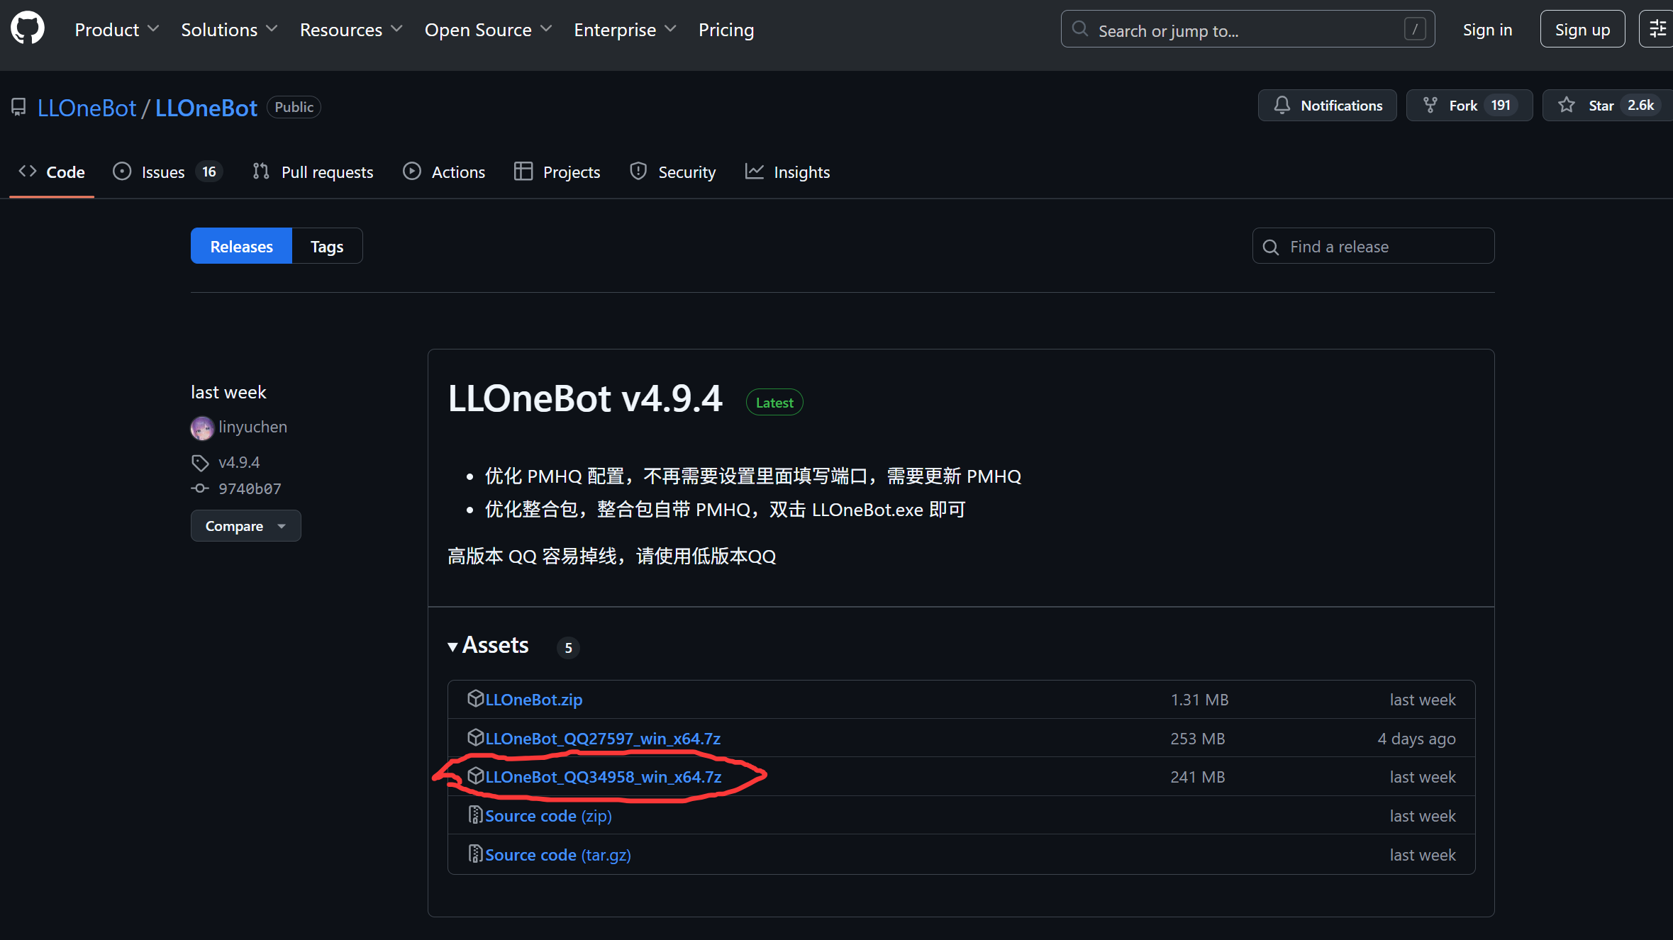Switch to the Tags view
Screen dimensions: 1673x940
coord(326,245)
